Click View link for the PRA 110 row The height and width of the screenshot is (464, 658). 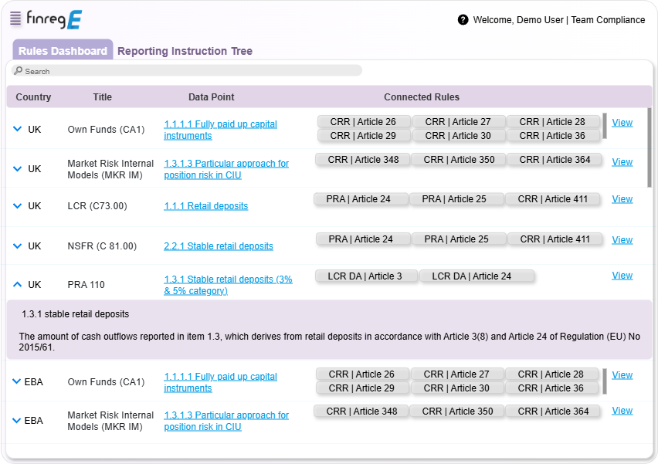pyautogui.click(x=622, y=276)
